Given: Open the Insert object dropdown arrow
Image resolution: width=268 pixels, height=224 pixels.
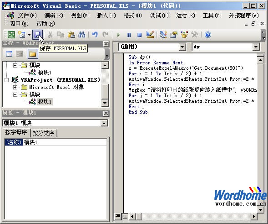Looking at the screenshot, I should pyautogui.click(x=29, y=35).
